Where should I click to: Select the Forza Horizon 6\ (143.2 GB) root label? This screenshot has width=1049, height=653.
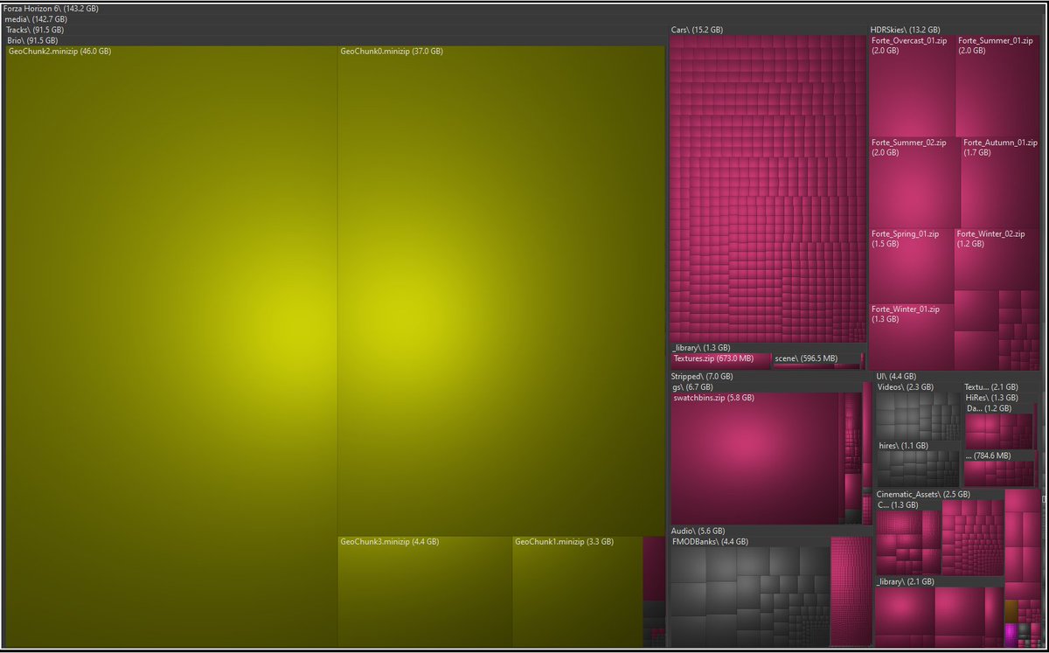[51, 9]
